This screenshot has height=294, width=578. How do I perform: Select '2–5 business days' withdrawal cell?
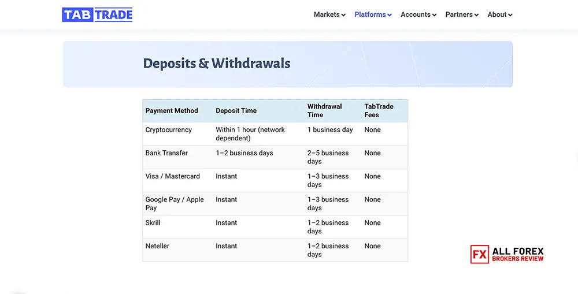pyautogui.click(x=328, y=157)
